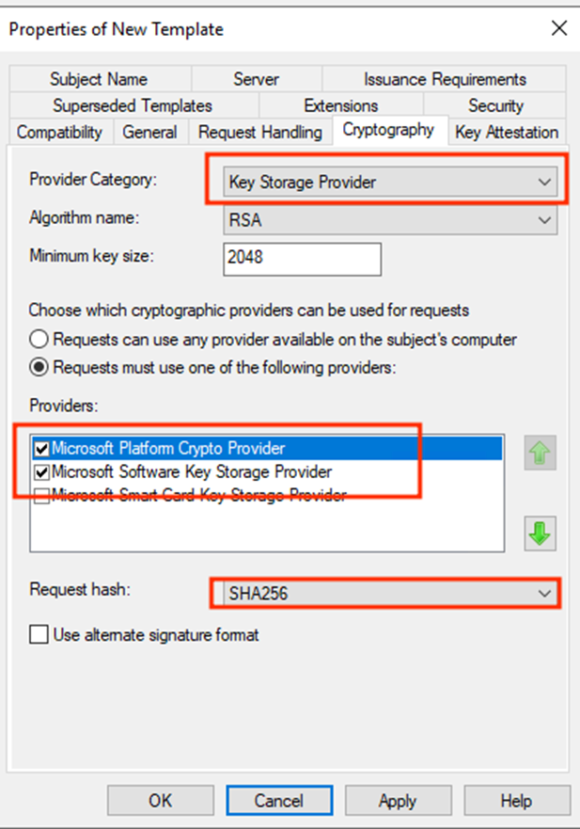Screen dimensions: 580x829
Task: Go to the Security tab
Action: 495,105
